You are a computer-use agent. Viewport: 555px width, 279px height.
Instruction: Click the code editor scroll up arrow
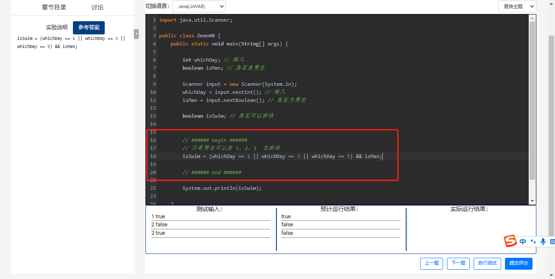coord(533,18)
